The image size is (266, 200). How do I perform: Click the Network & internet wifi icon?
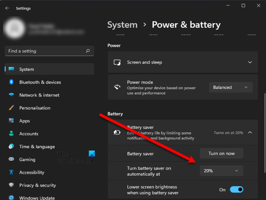(x=11, y=95)
